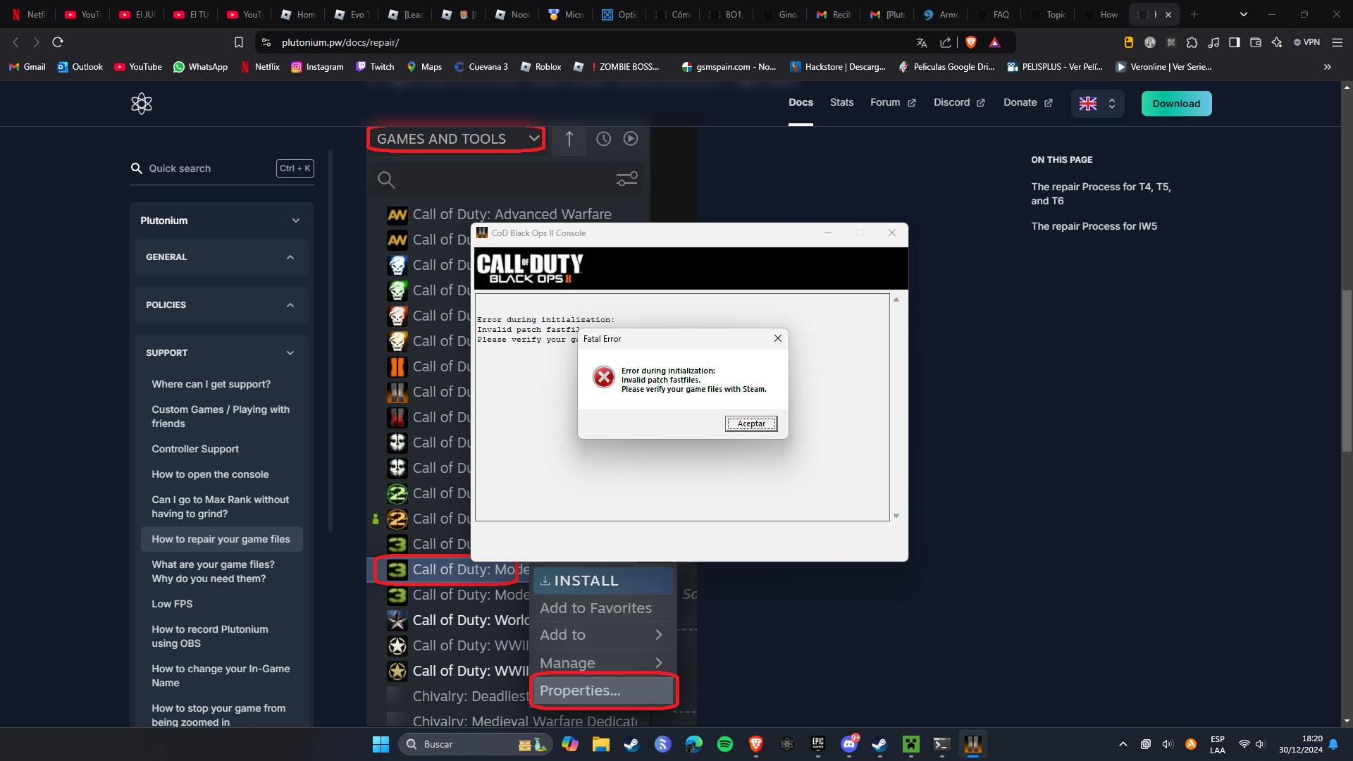1353x761 pixels.
Task: Click the webpage vertical scrollbar thumb
Action: [1347, 370]
